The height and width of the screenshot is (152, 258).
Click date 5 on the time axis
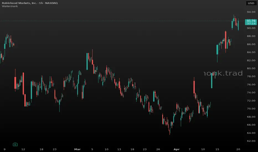pyautogui.click(x=92, y=149)
